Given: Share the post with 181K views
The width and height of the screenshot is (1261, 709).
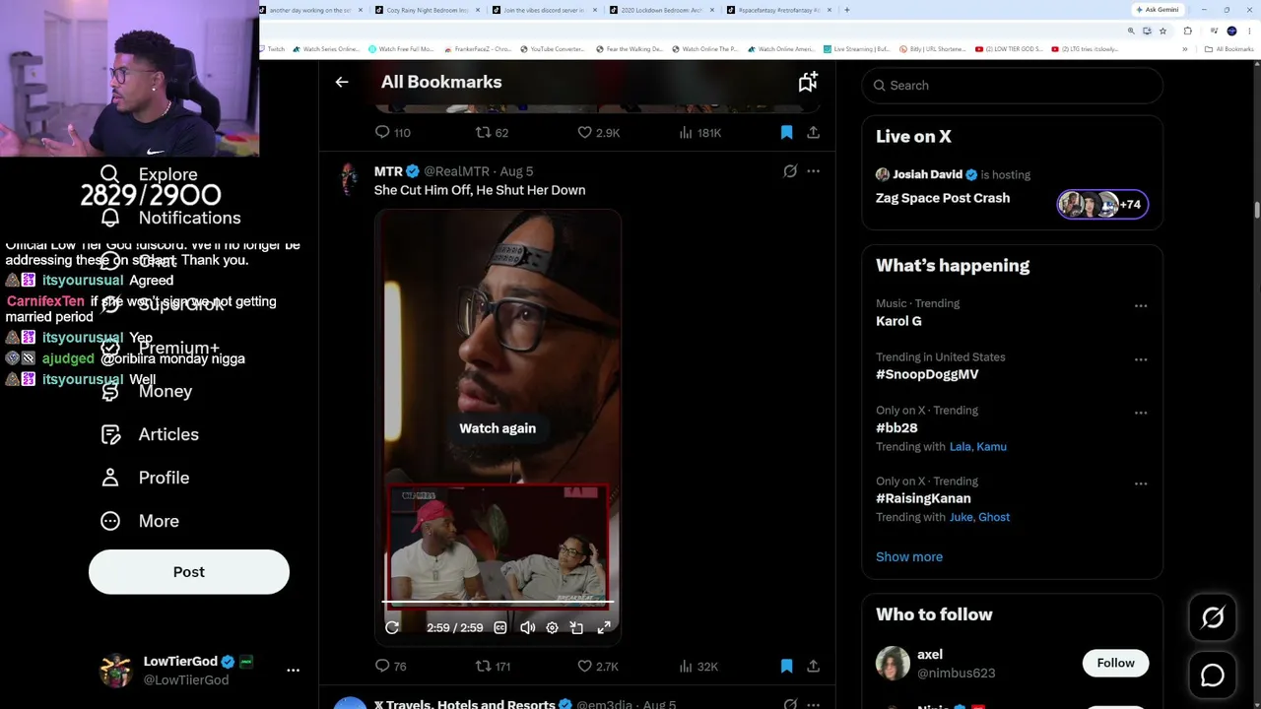Looking at the screenshot, I should click(x=813, y=132).
